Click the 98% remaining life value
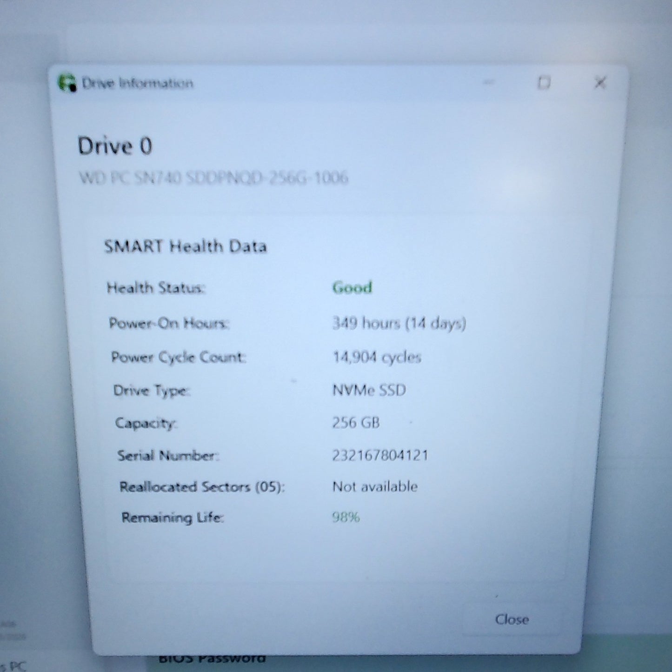Viewport: 672px width, 672px height. pyautogui.click(x=346, y=517)
